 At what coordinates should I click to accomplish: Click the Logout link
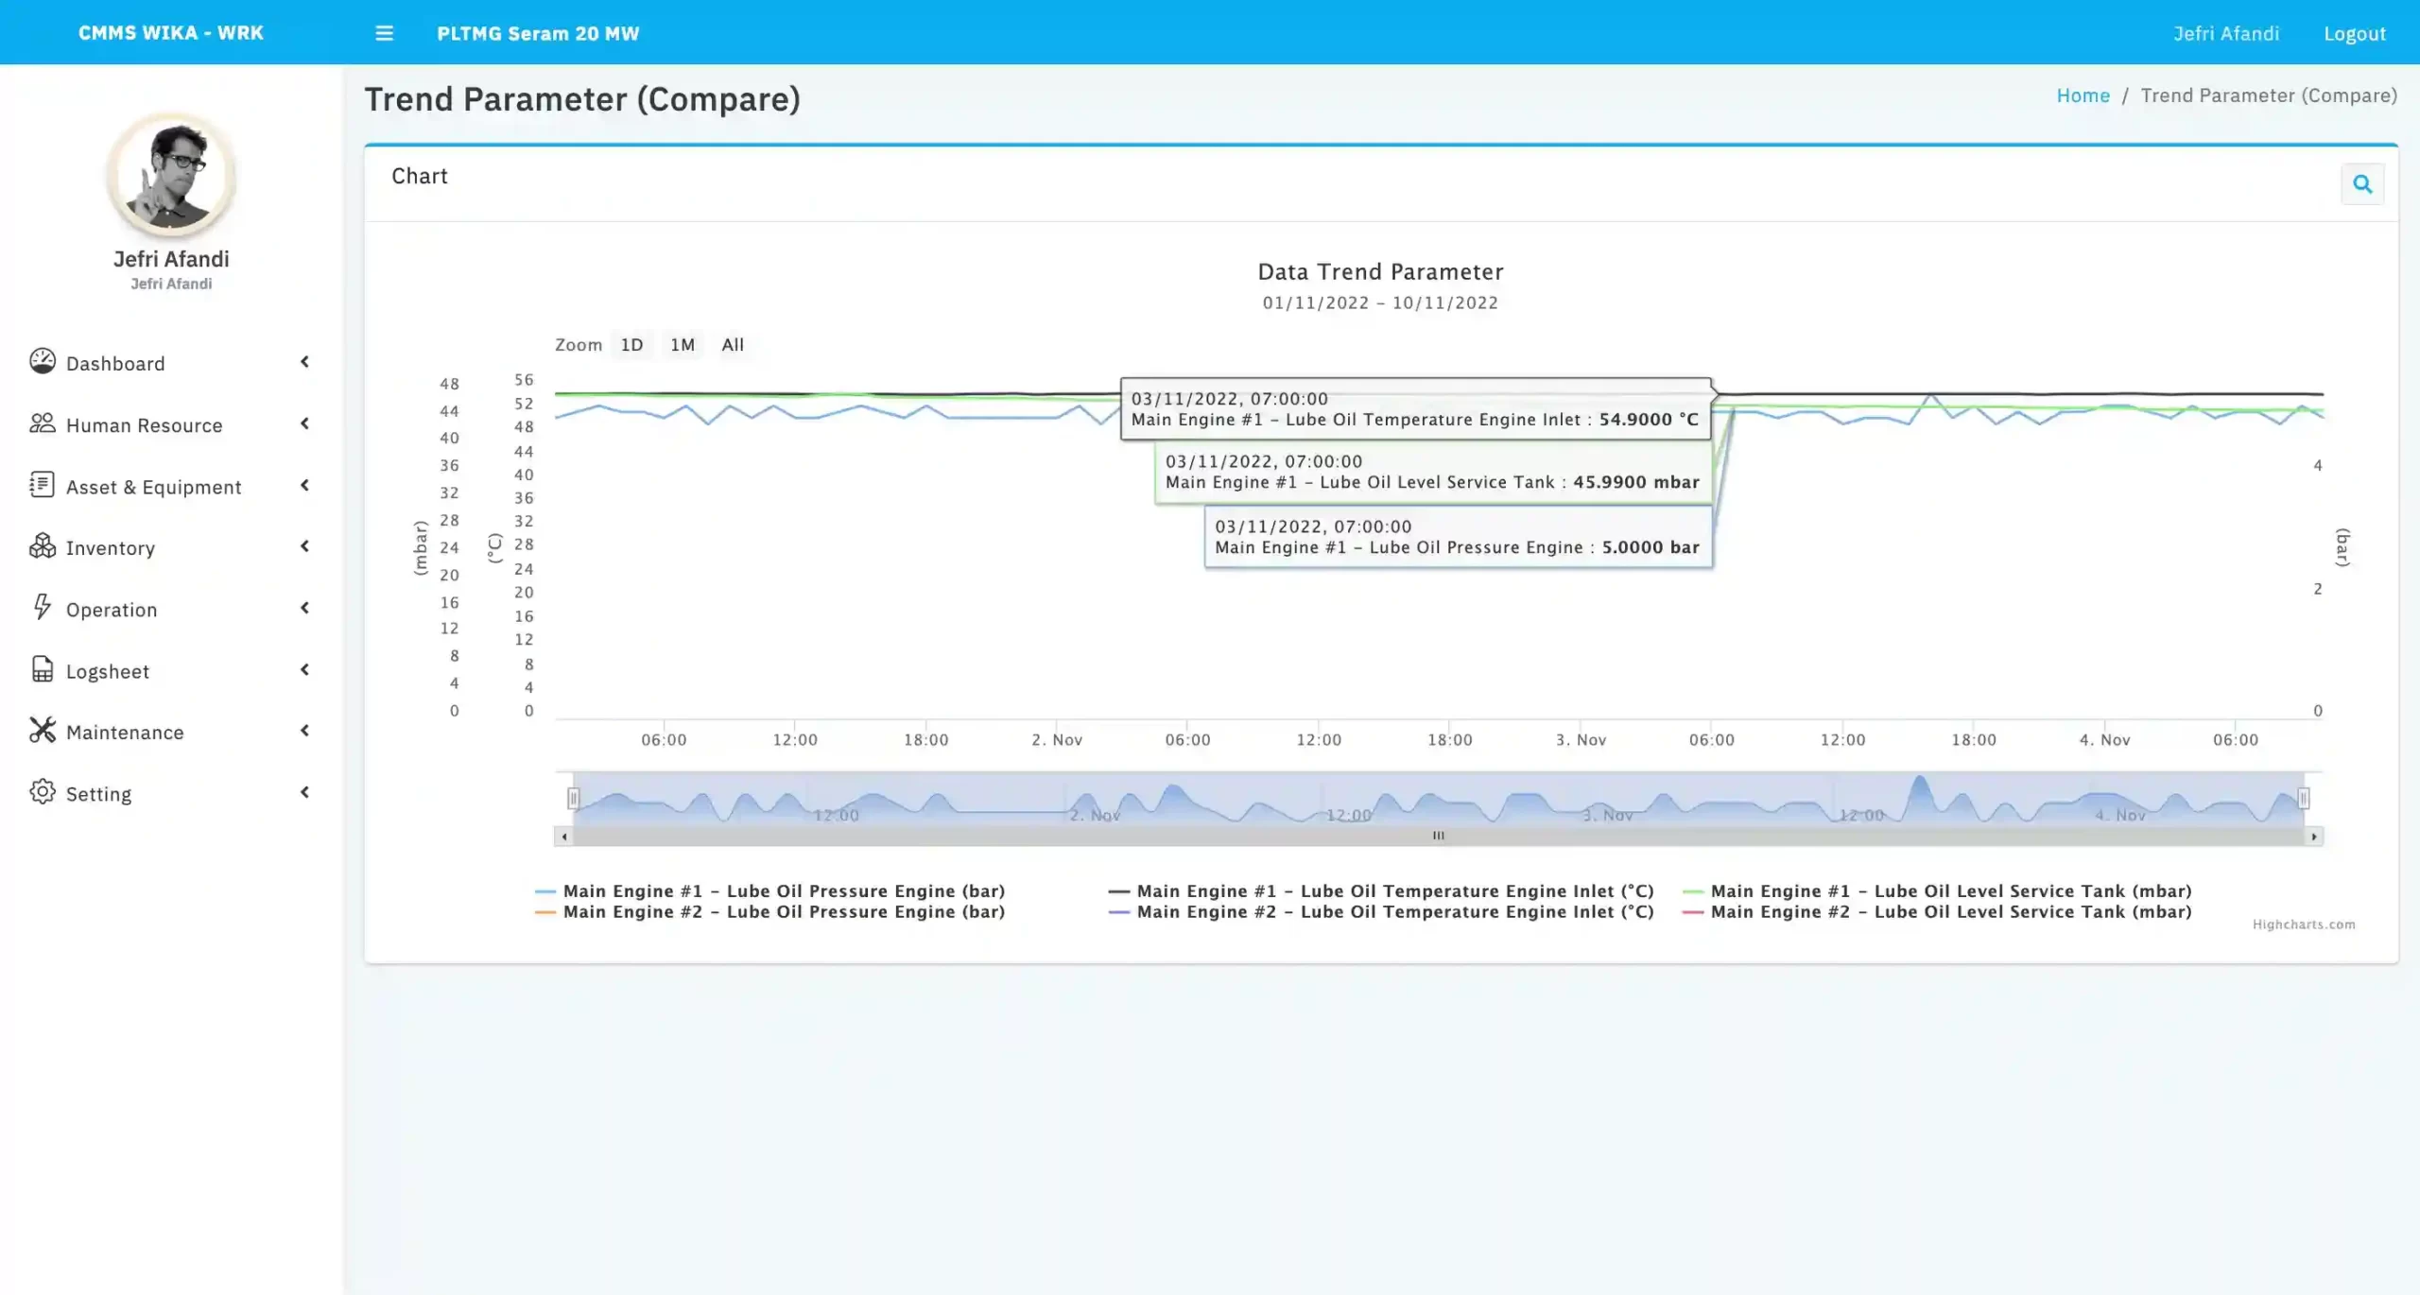tap(2355, 33)
